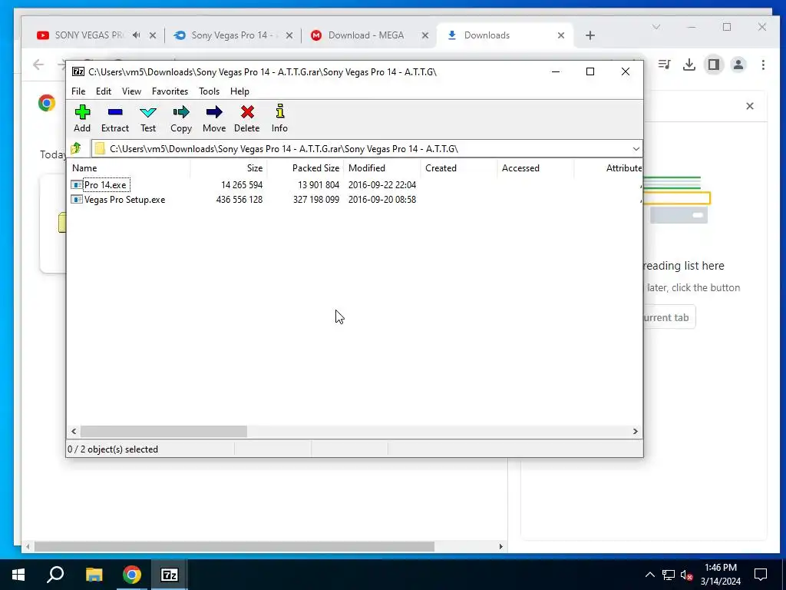Click the status bar selection count
The image size is (786, 590).
[113, 449]
